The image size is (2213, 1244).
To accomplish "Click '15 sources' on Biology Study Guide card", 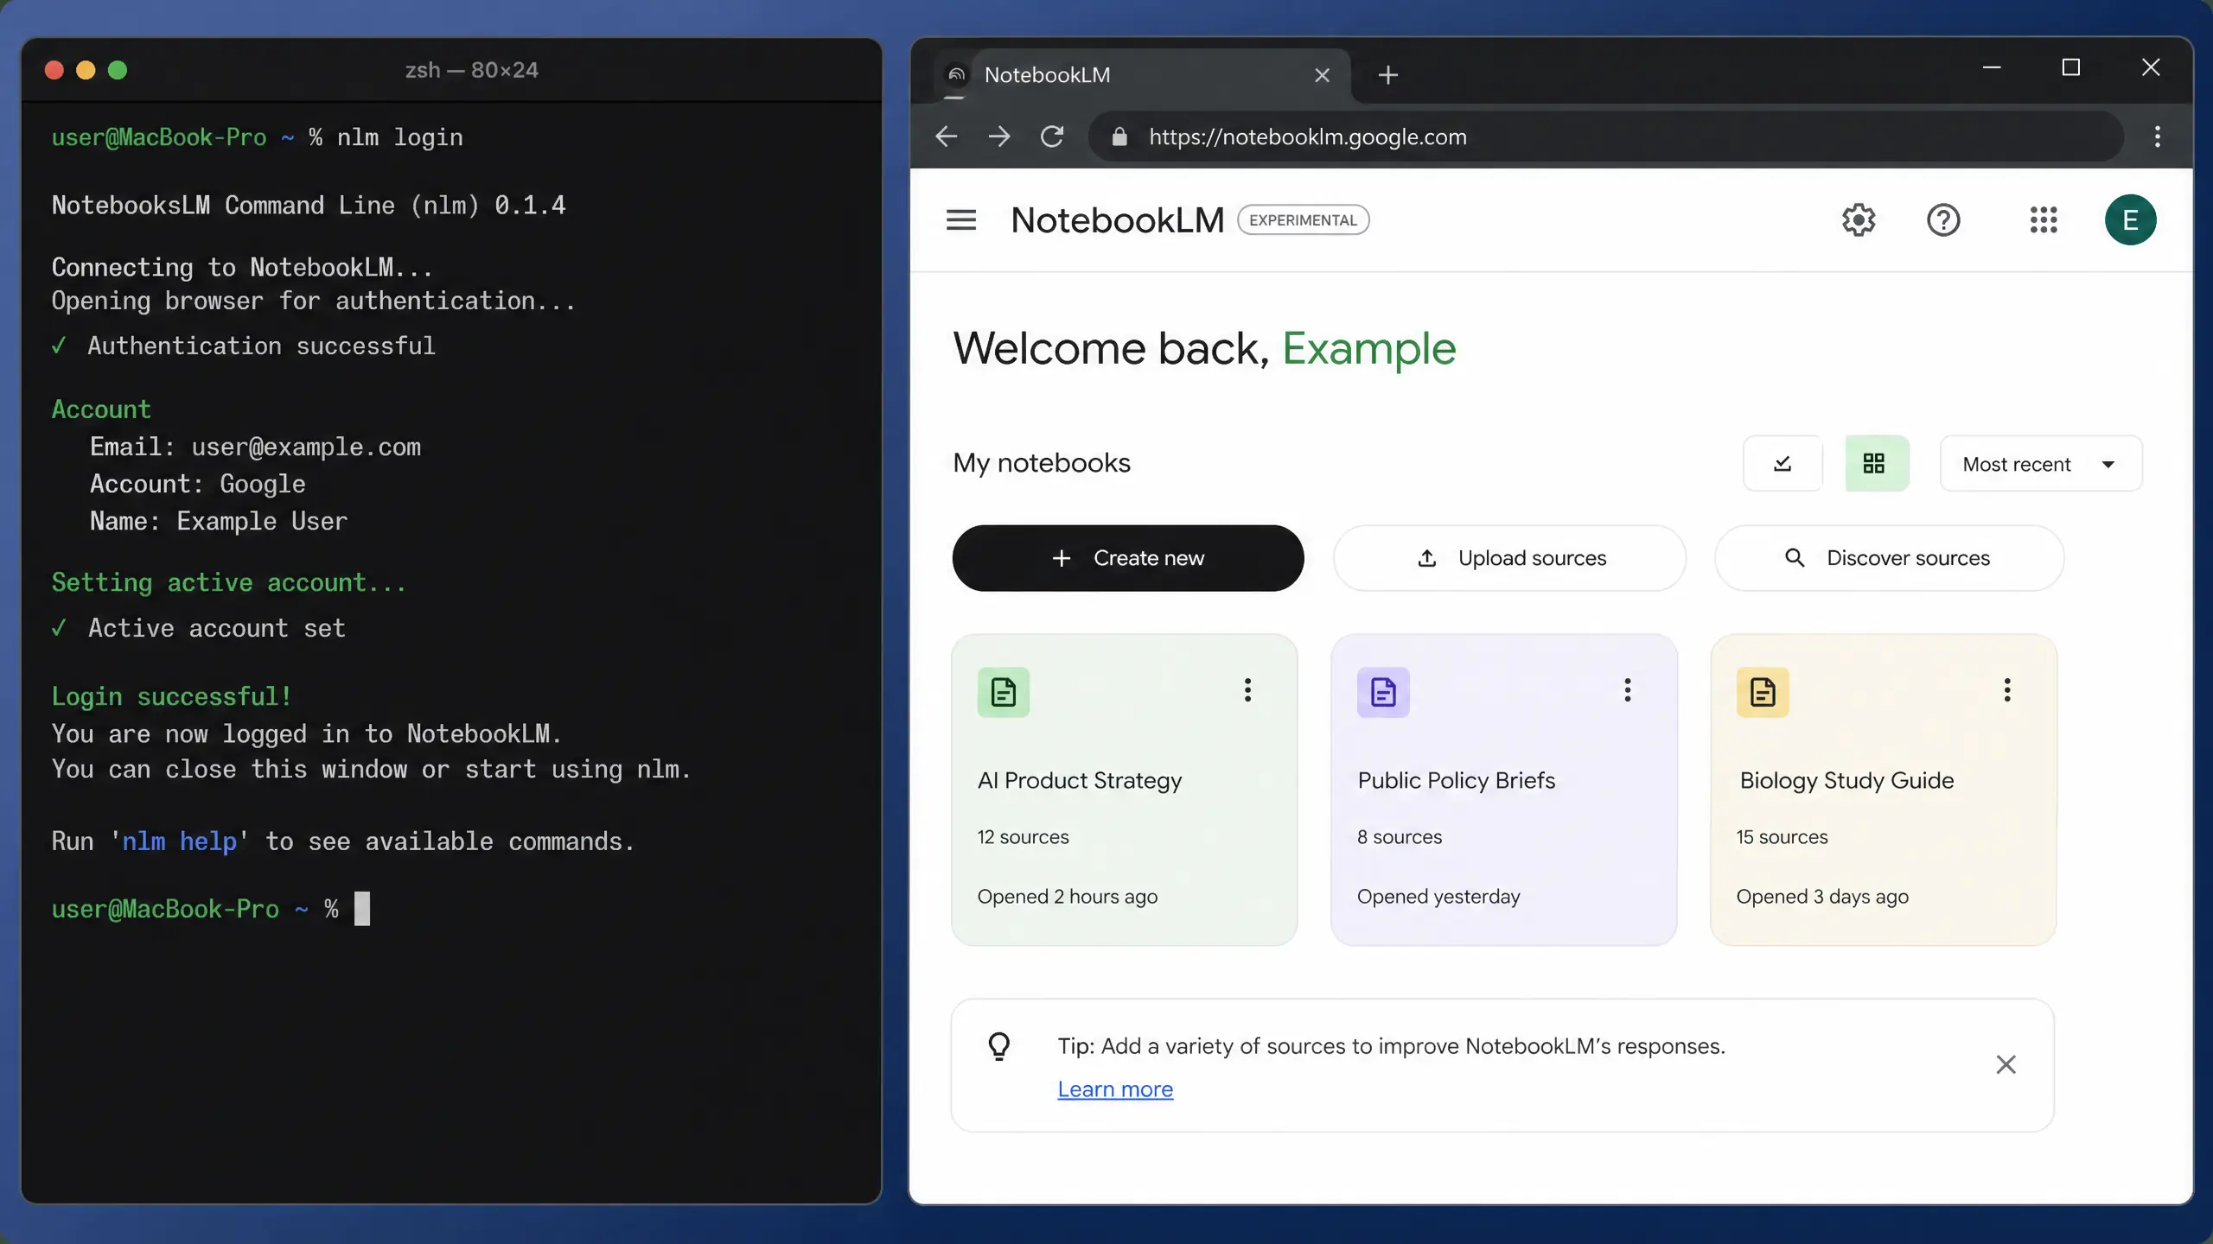I will (x=1782, y=837).
